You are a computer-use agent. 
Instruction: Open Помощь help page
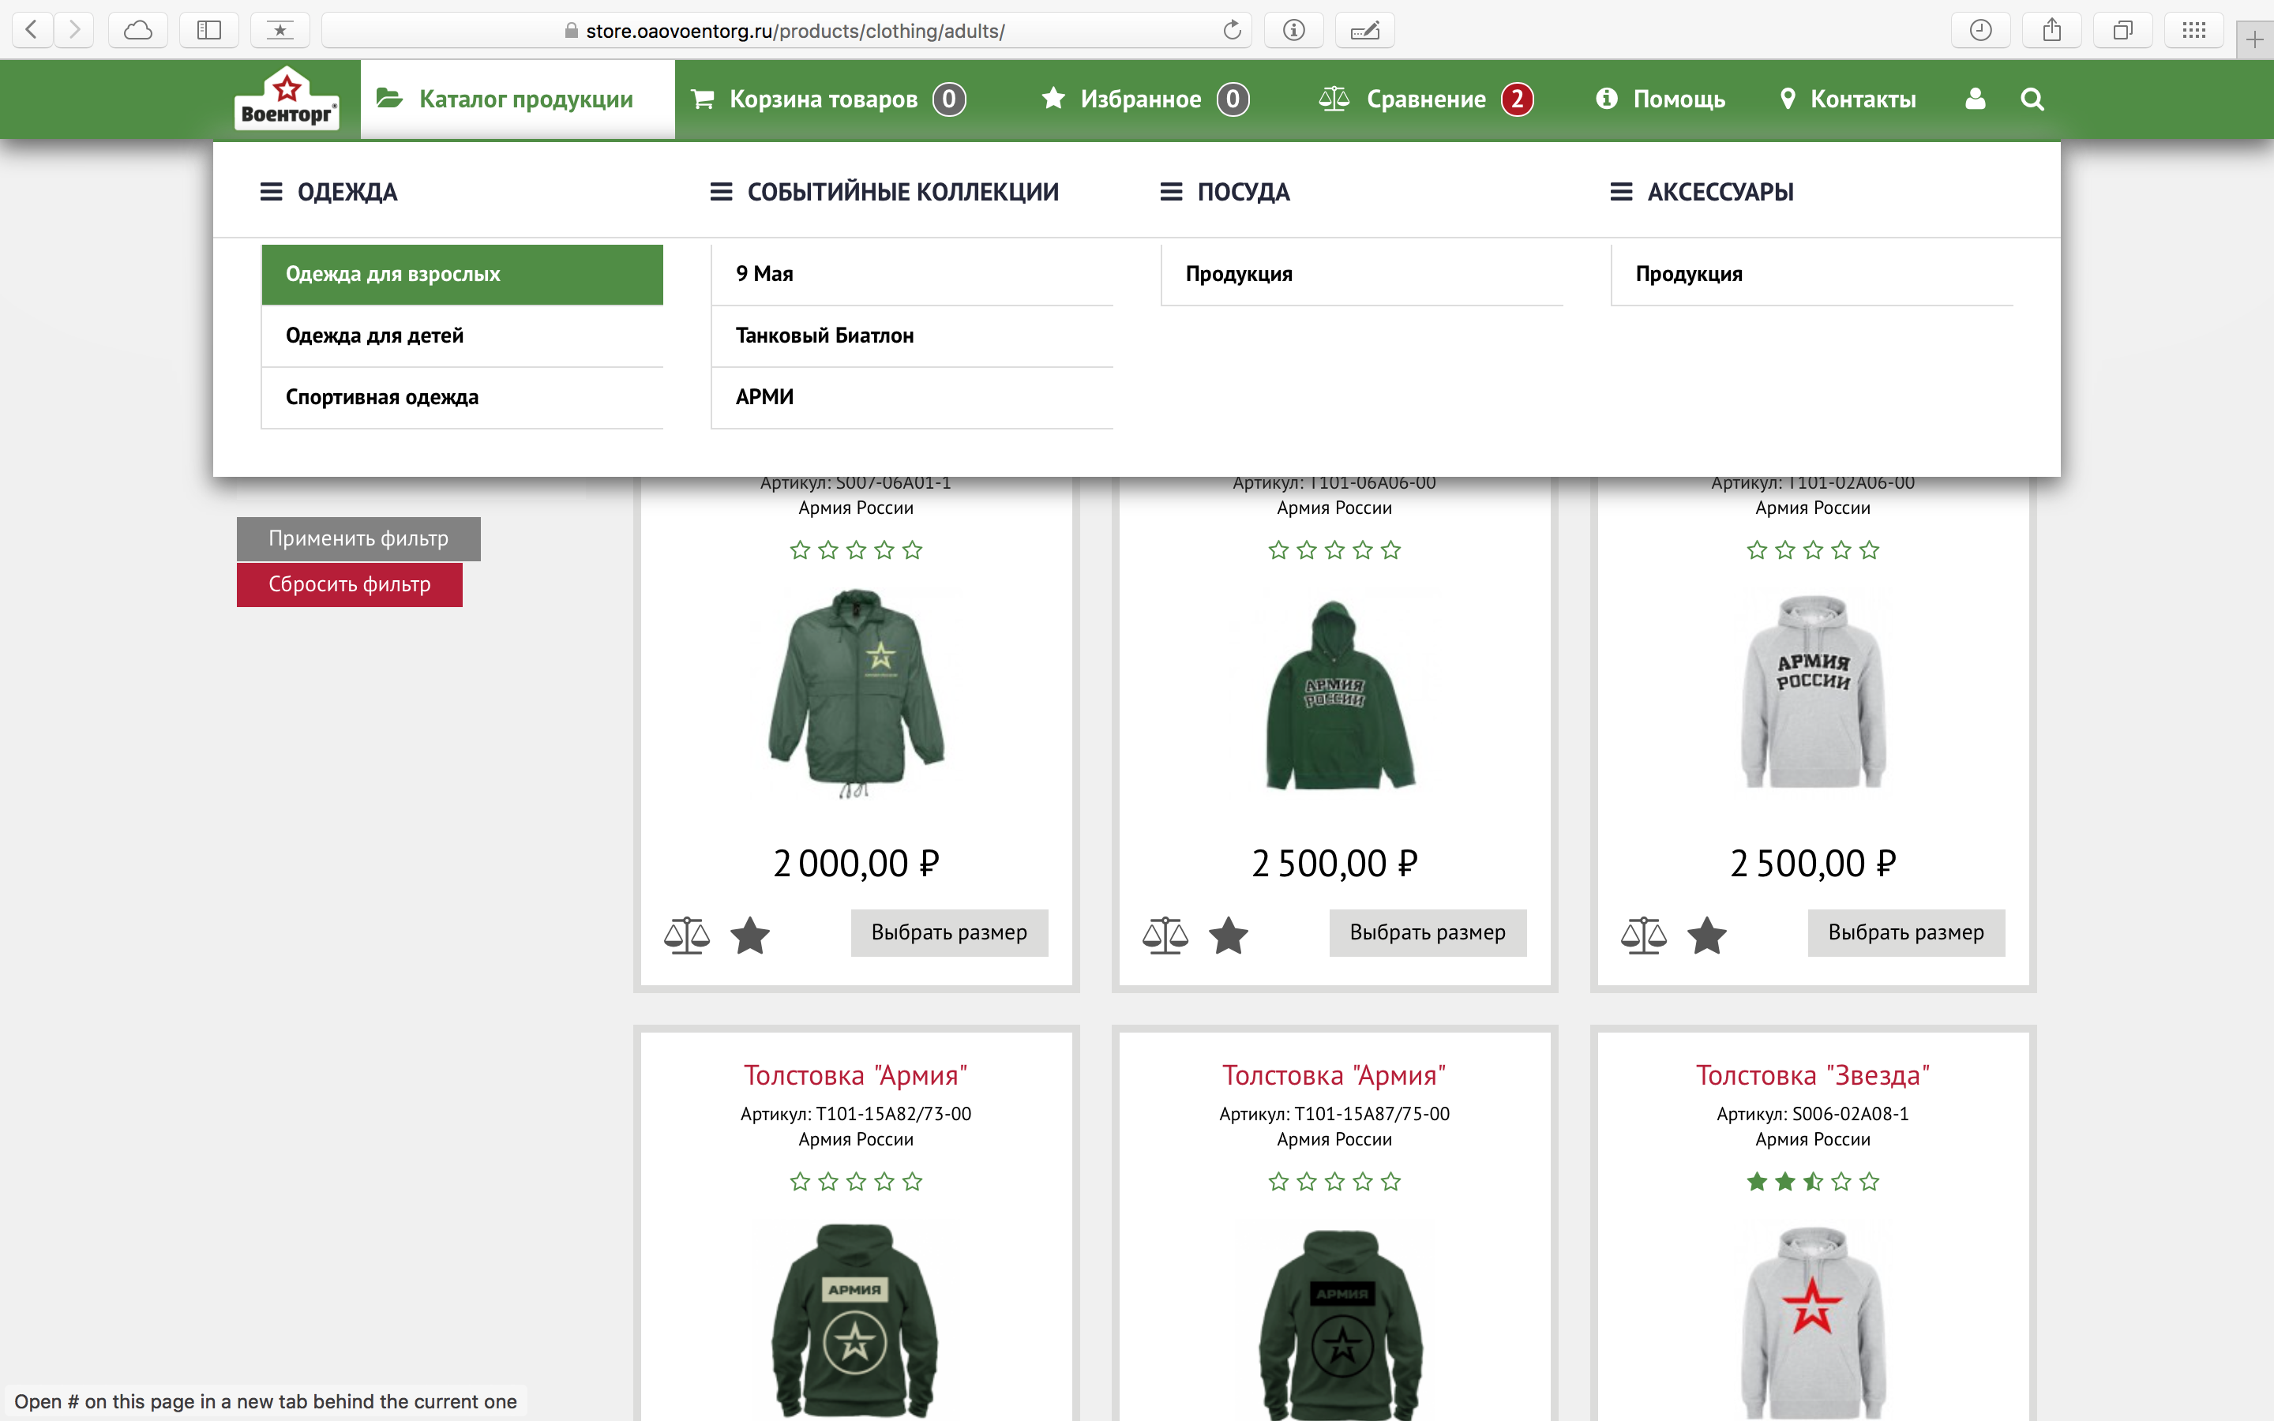pos(1660,99)
